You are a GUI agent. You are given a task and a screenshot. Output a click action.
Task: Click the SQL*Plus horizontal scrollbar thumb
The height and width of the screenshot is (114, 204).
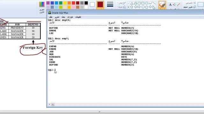53,104
